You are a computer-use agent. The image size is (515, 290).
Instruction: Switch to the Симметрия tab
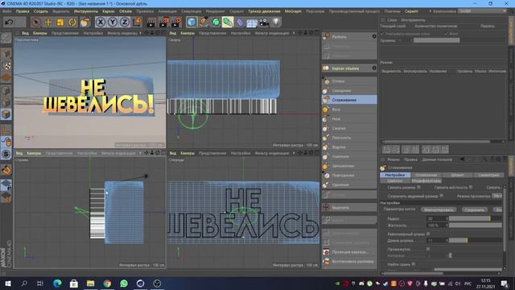[x=488, y=175]
